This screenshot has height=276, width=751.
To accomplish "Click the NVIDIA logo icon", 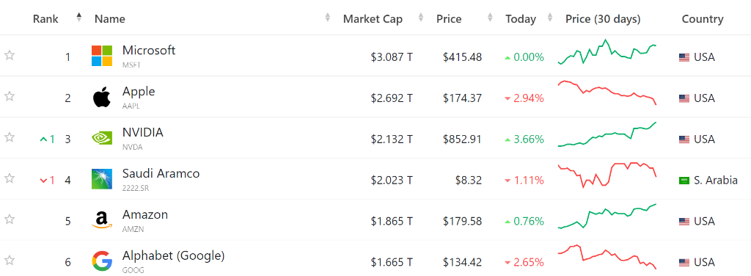I will (101, 138).
